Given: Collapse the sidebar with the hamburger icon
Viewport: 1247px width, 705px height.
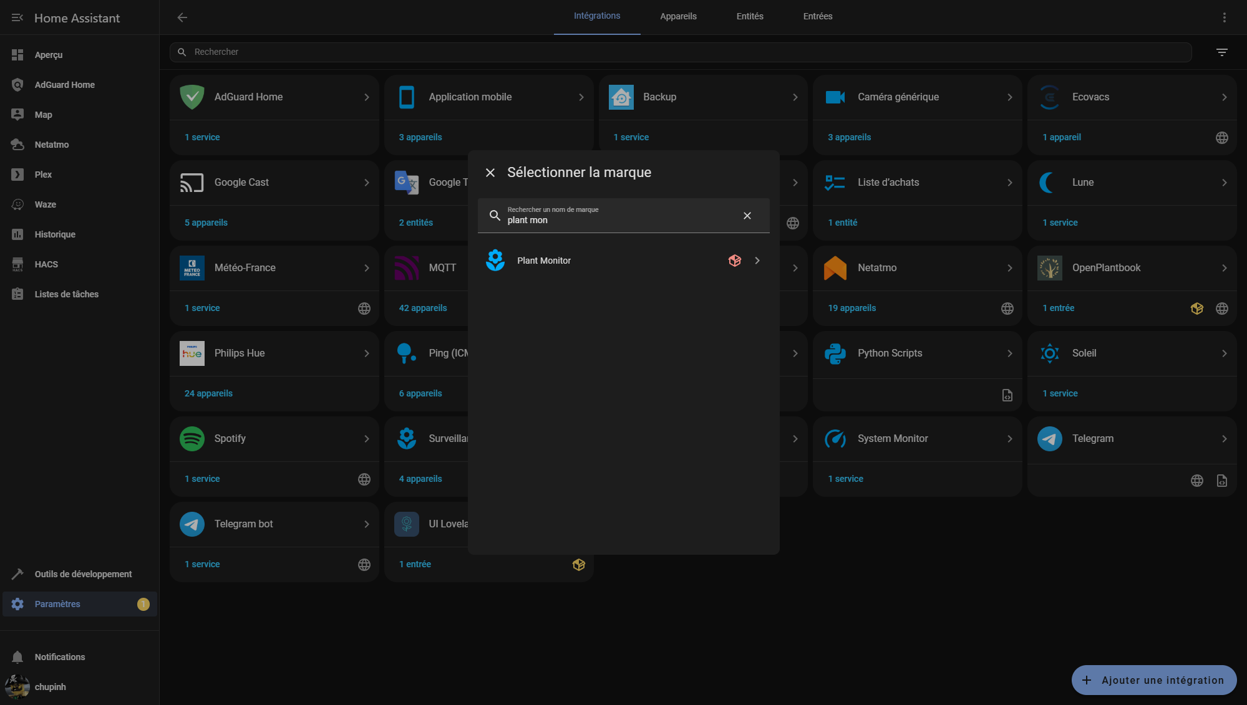Looking at the screenshot, I should coord(17,18).
